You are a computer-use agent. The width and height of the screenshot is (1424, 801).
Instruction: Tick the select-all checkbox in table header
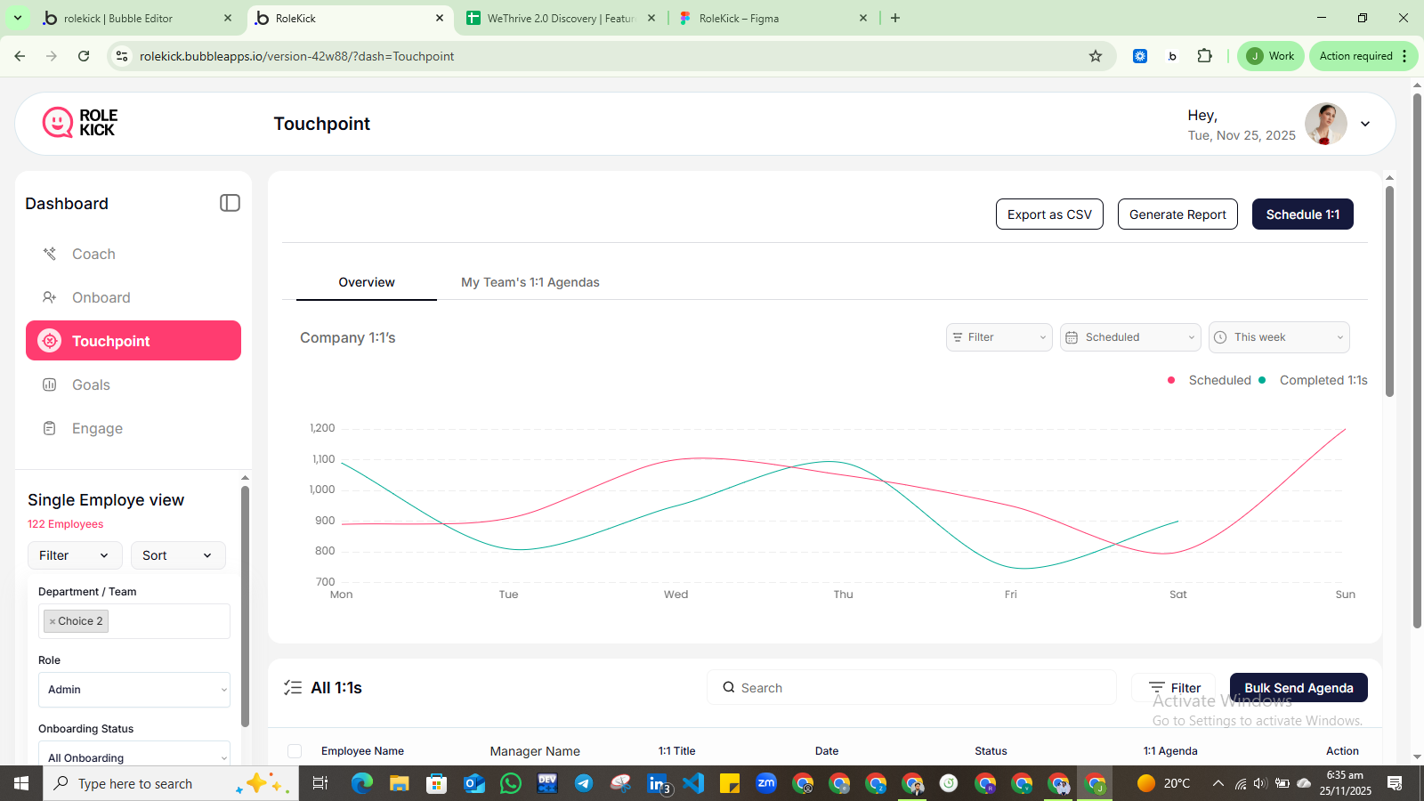tap(295, 751)
